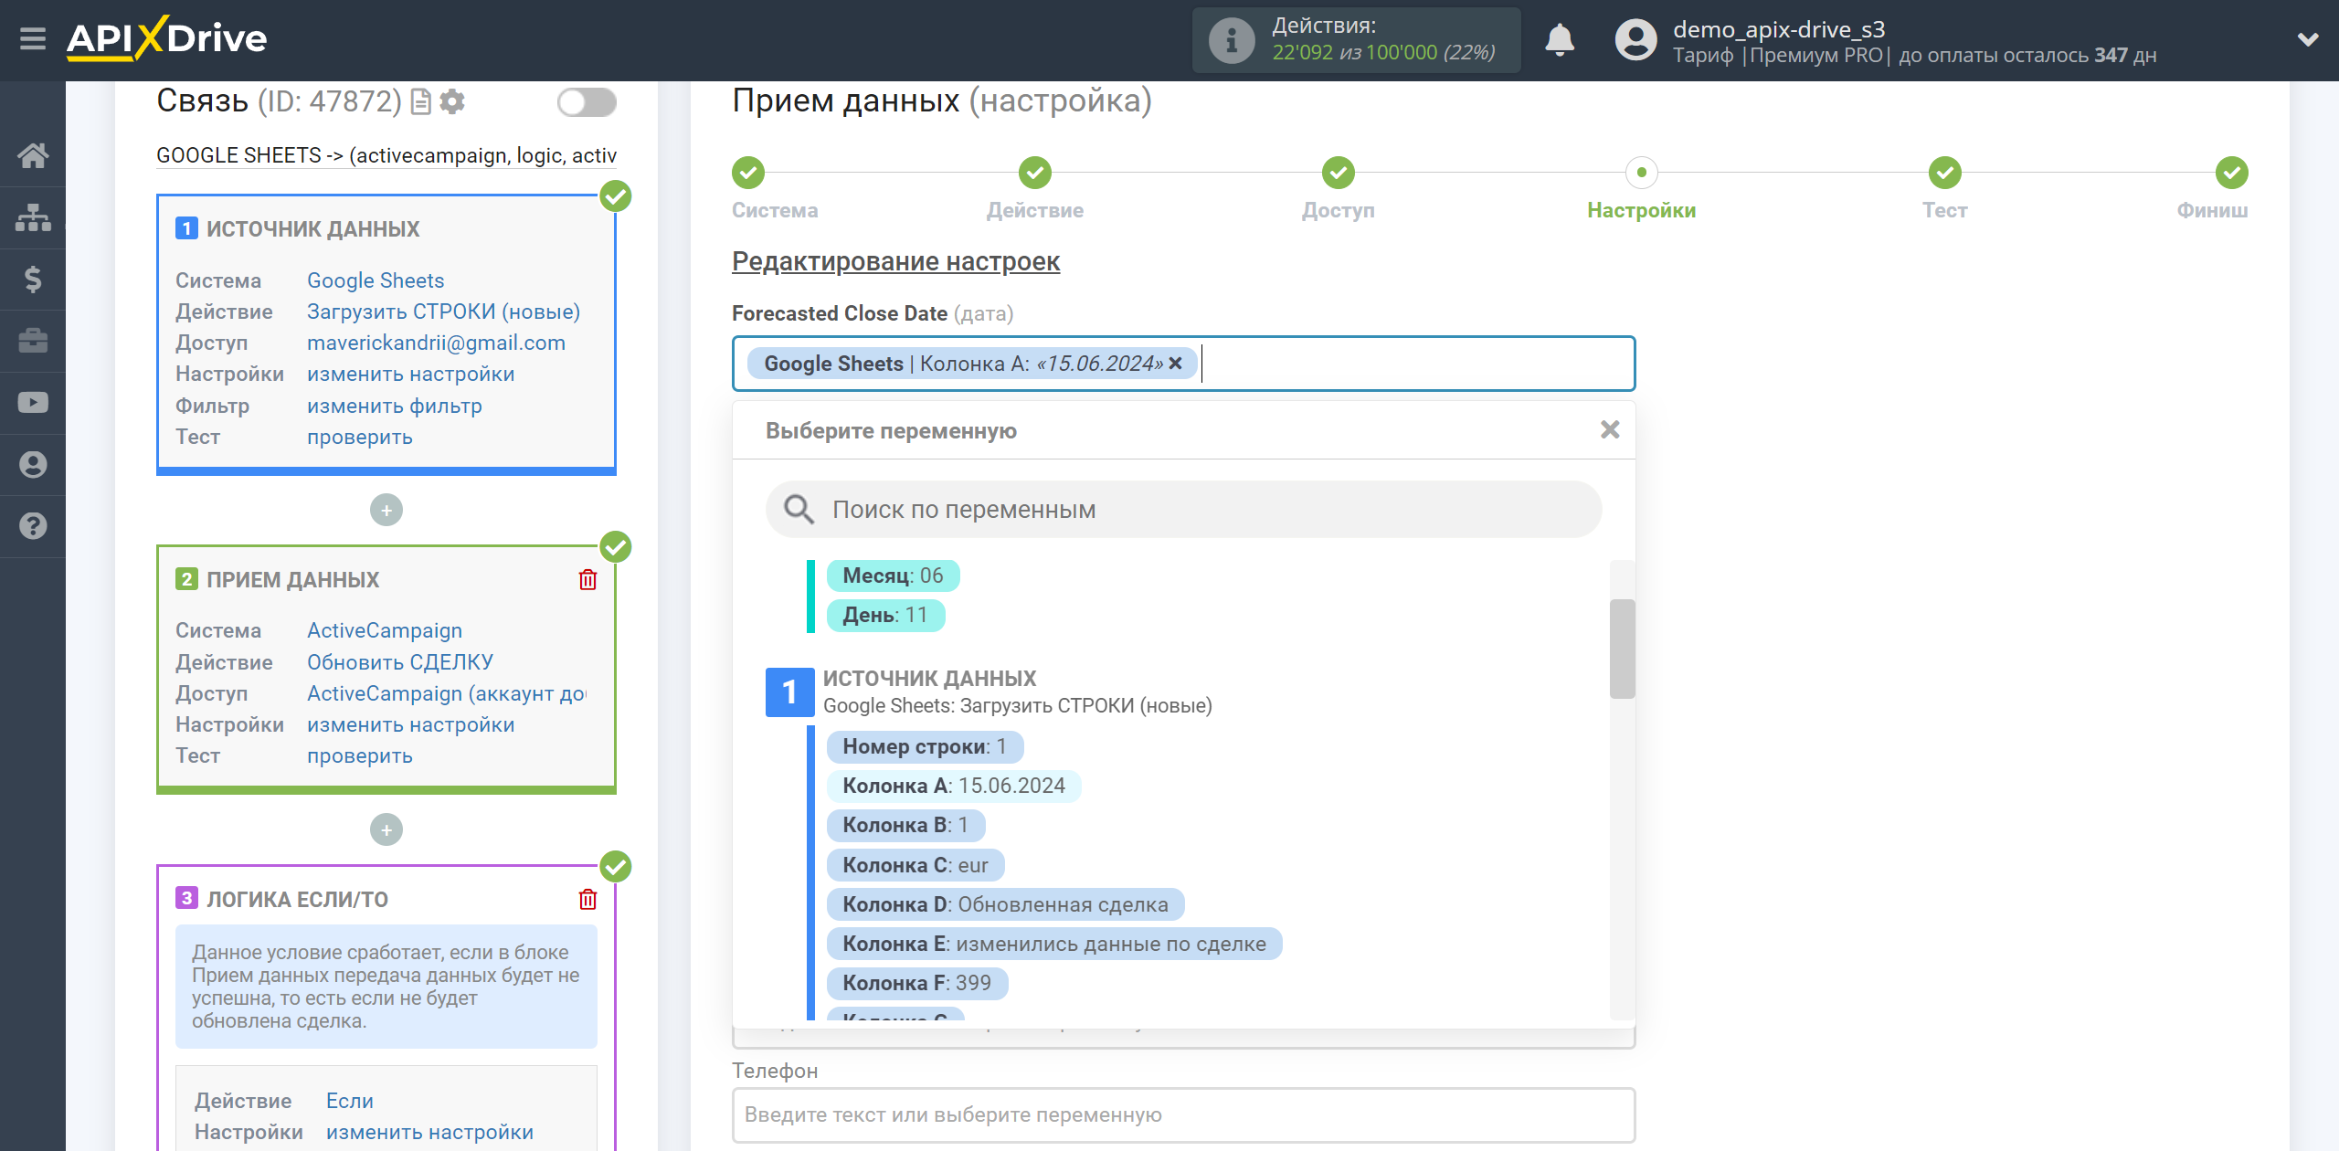Viewport: 2339px width, 1151px height.
Task: Open Загрузить СТРОКИ (новые) action link
Action: [x=443, y=312]
